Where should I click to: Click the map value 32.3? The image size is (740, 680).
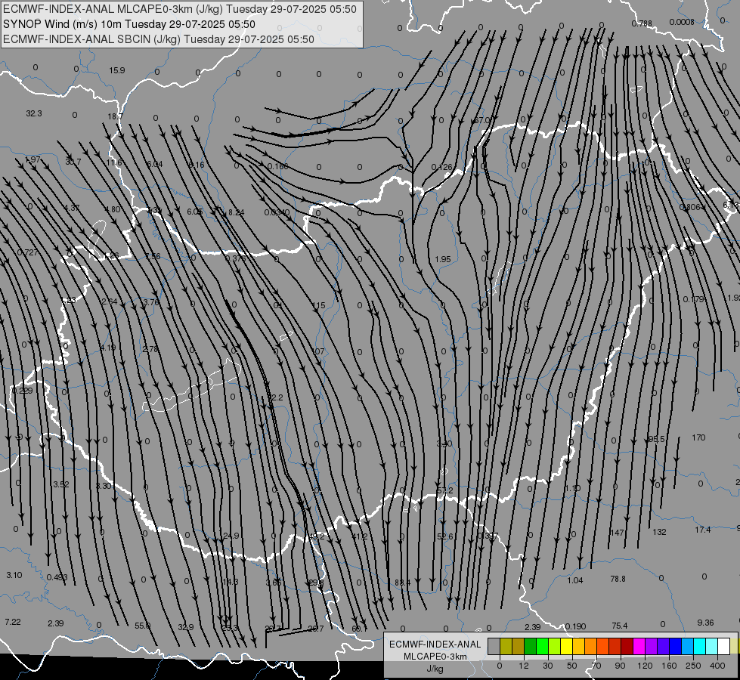coord(34,113)
